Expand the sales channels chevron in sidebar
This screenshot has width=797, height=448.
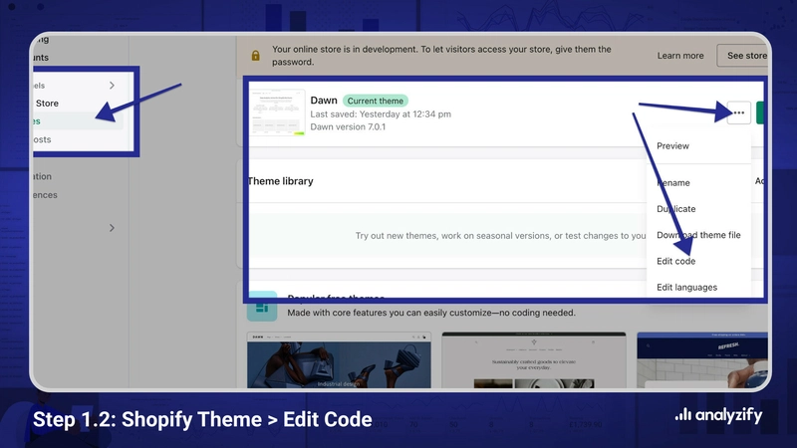(112, 87)
